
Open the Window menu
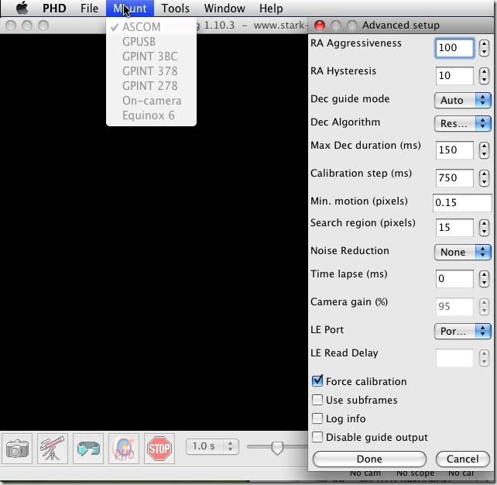pyautogui.click(x=225, y=9)
